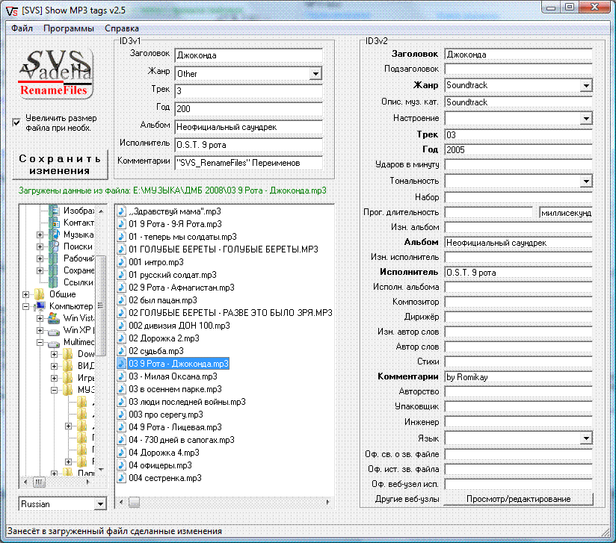Expand the Win Vista drive node
The image size is (616, 543).
click(40, 318)
